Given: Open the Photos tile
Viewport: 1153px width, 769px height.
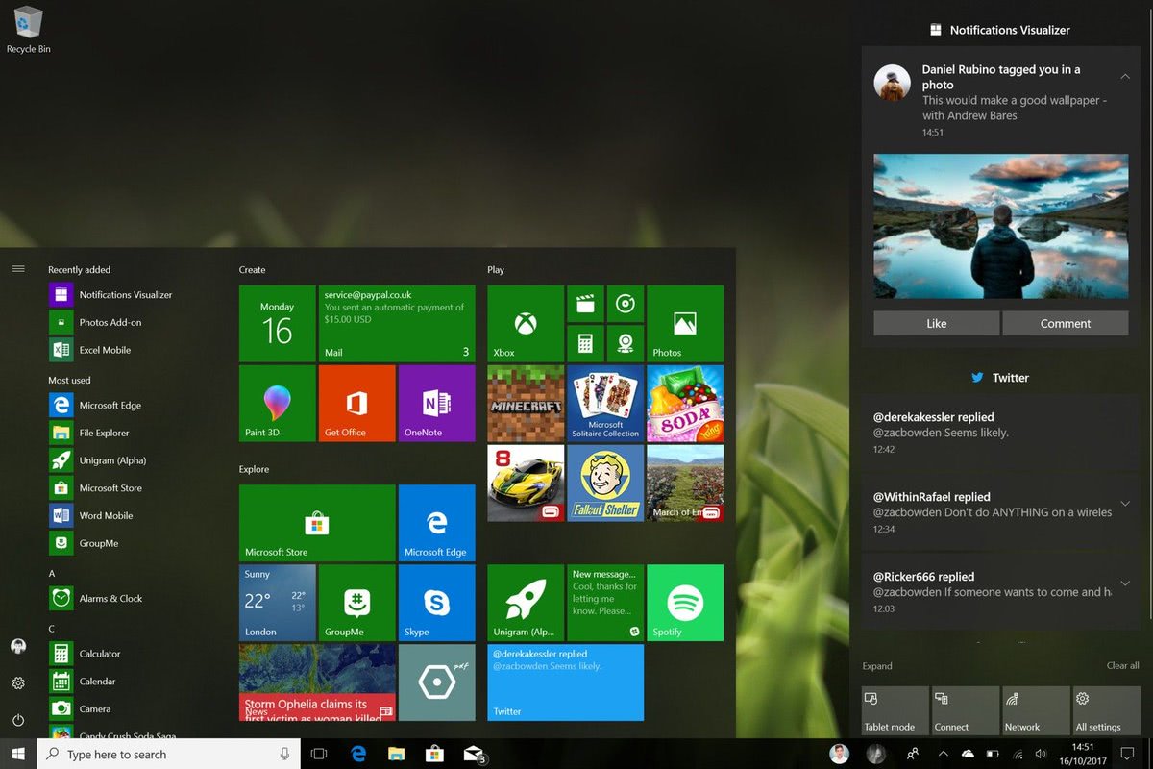Looking at the screenshot, I should 684,324.
